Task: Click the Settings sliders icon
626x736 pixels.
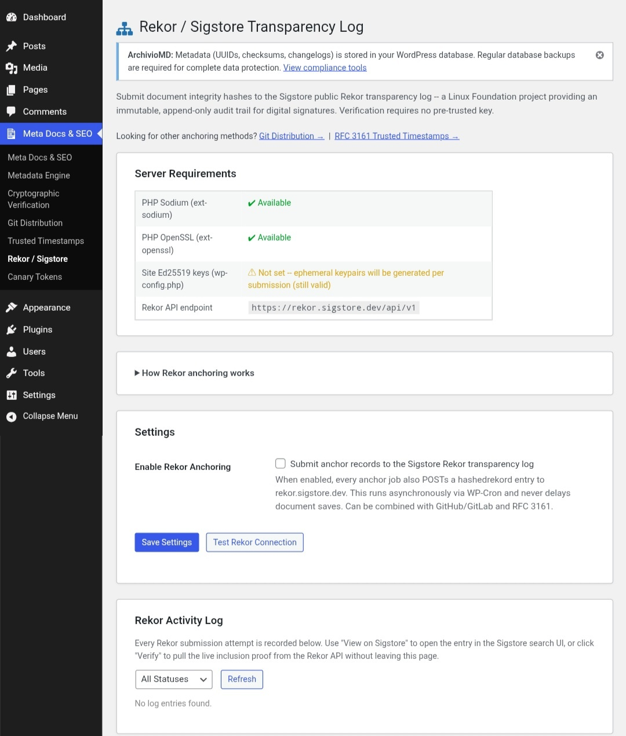Action: tap(12, 395)
